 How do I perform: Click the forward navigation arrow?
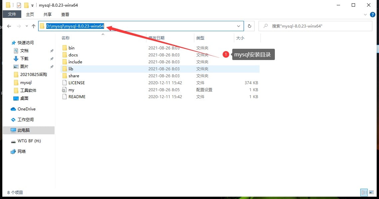19,26
